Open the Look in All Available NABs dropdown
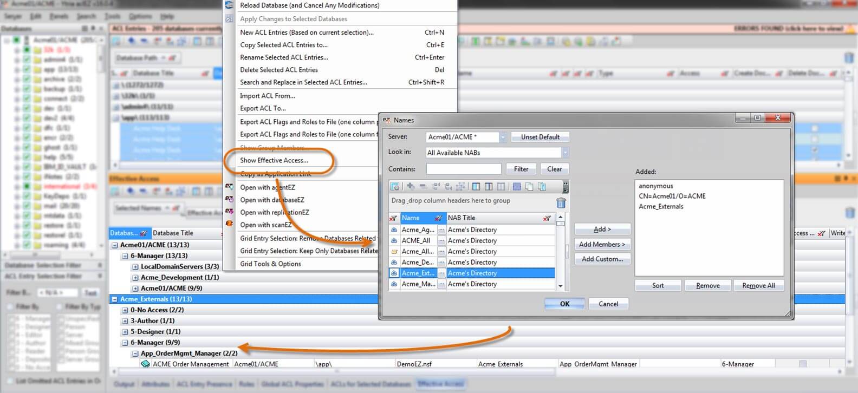 pyautogui.click(x=564, y=153)
